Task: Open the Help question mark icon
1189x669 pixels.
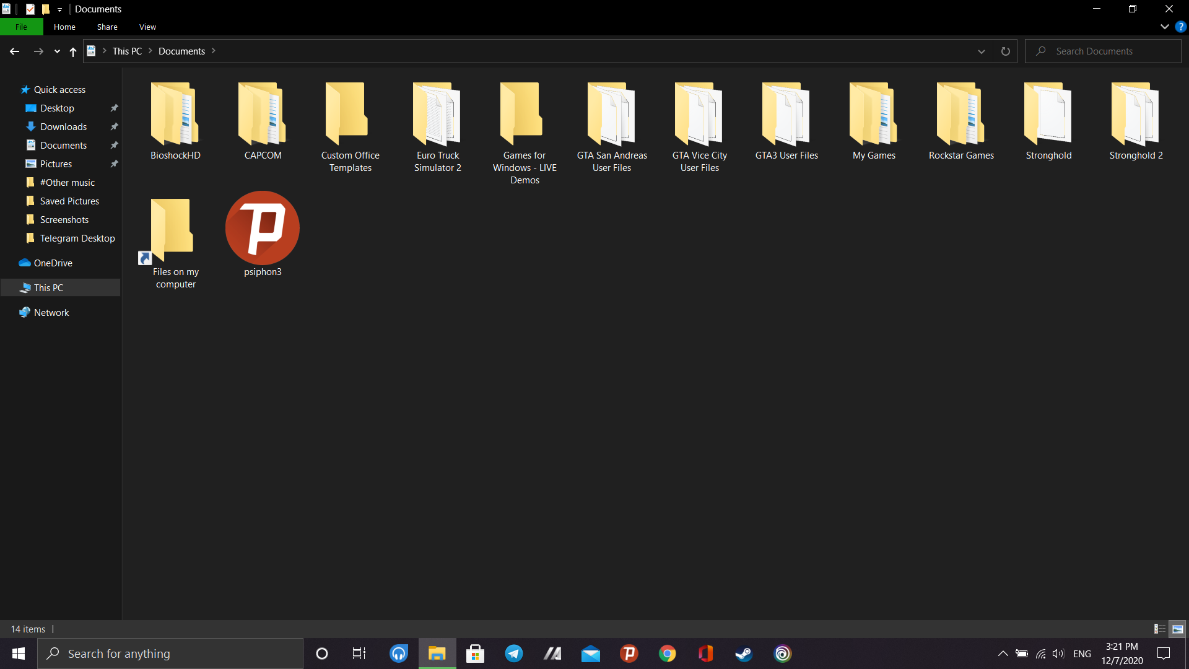Action: coord(1181,27)
